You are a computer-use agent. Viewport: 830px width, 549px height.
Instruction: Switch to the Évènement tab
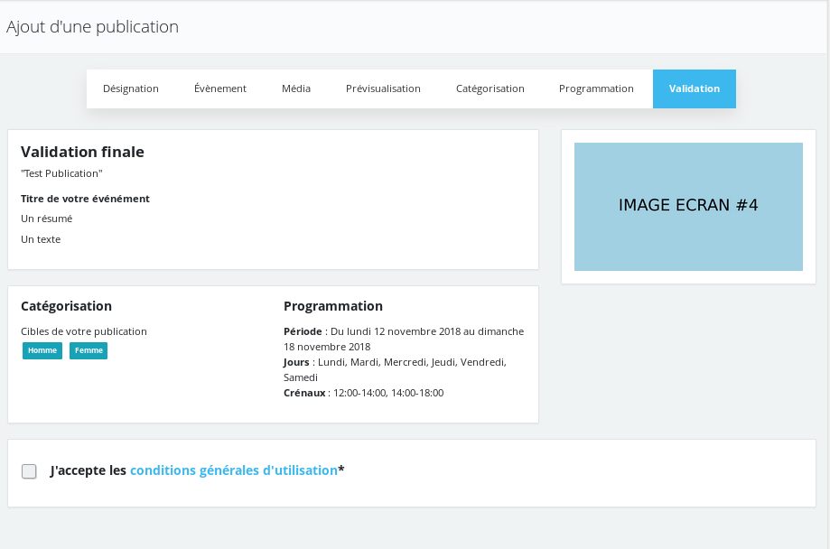tap(220, 88)
